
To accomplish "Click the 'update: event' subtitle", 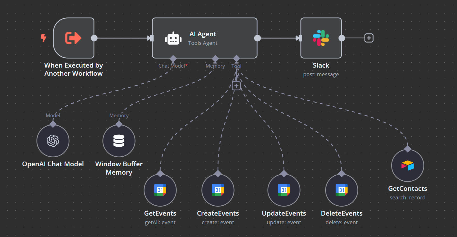I will click(x=284, y=222).
